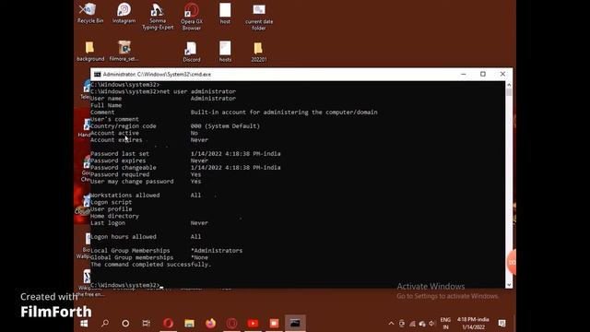Image resolution: width=590 pixels, height=332 pixels.
Task: Click the 'net user administrator' command text
Action: point(198,91)
